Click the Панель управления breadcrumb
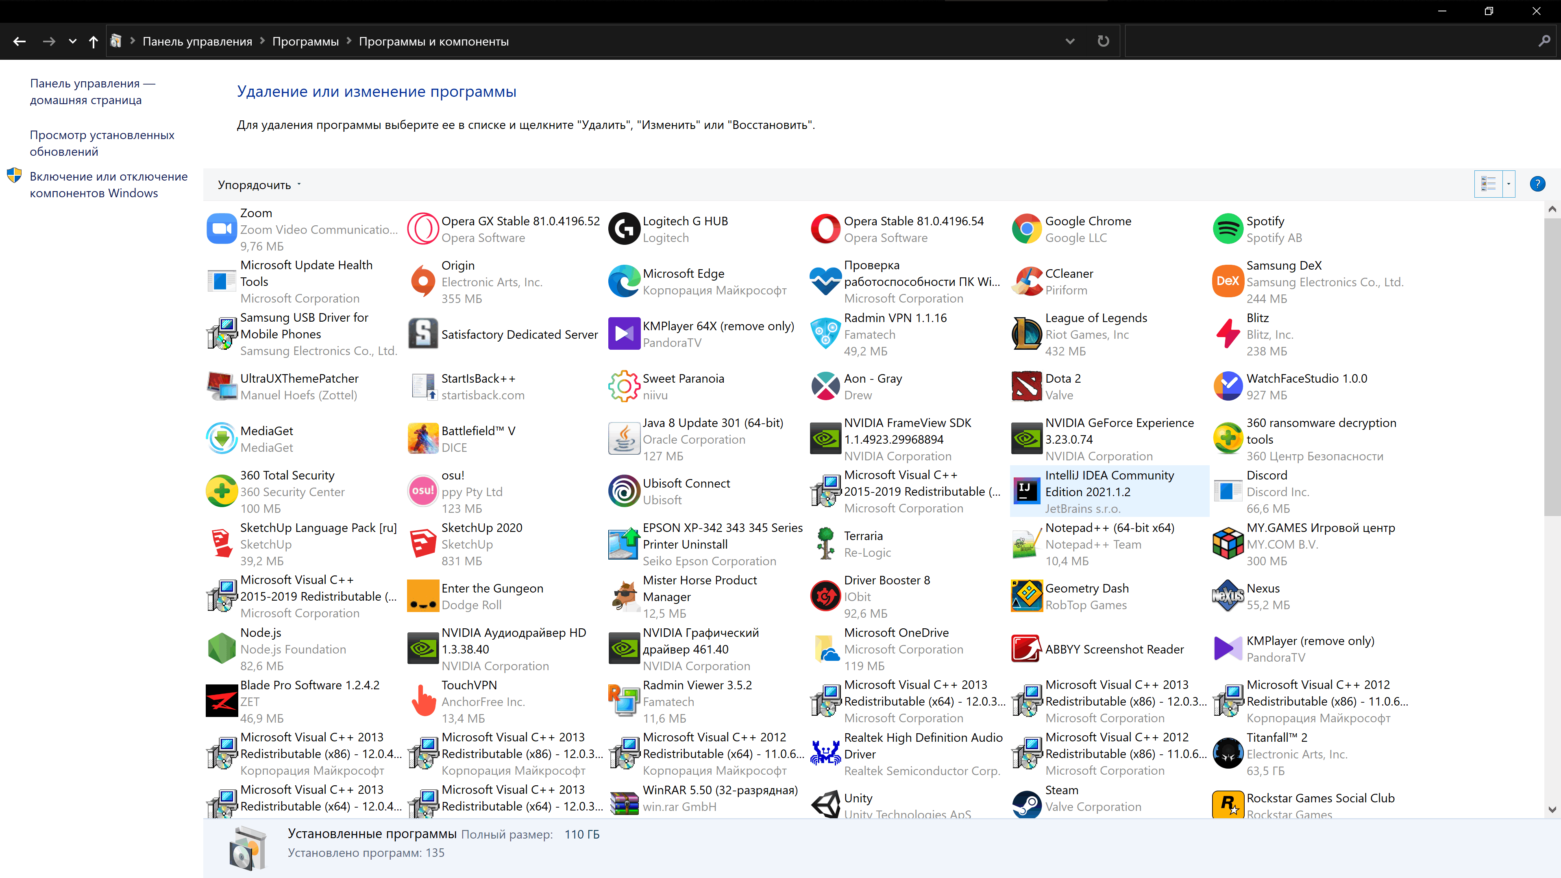Image resolution: width=1561 pixels, height=878 pixels. point(197,41)
